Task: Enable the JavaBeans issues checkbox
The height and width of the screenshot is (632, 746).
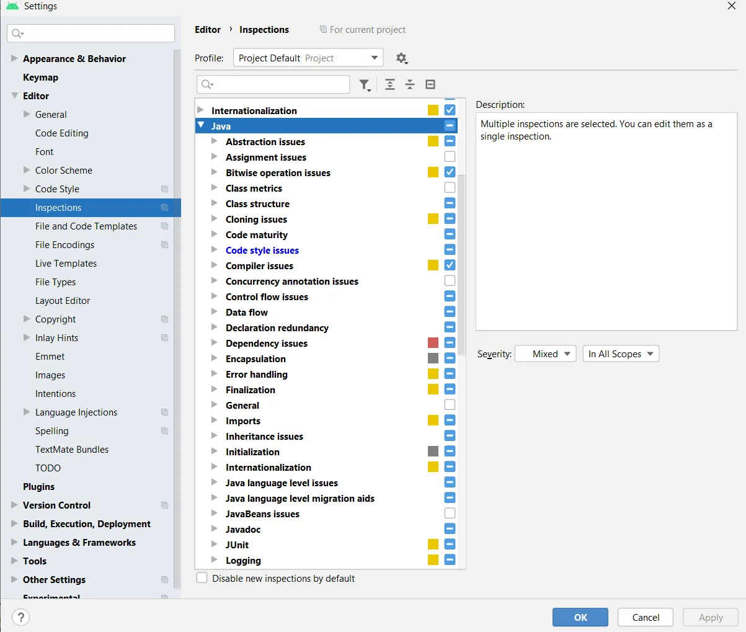Action: [x=450, y=514]
